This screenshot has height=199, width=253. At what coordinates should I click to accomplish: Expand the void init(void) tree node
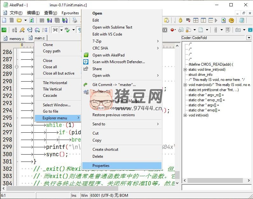(x=185, y=115)
